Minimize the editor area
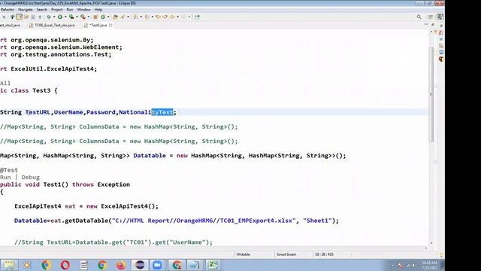The width and height of the screenshot is (481, 271). coord(426,25)
